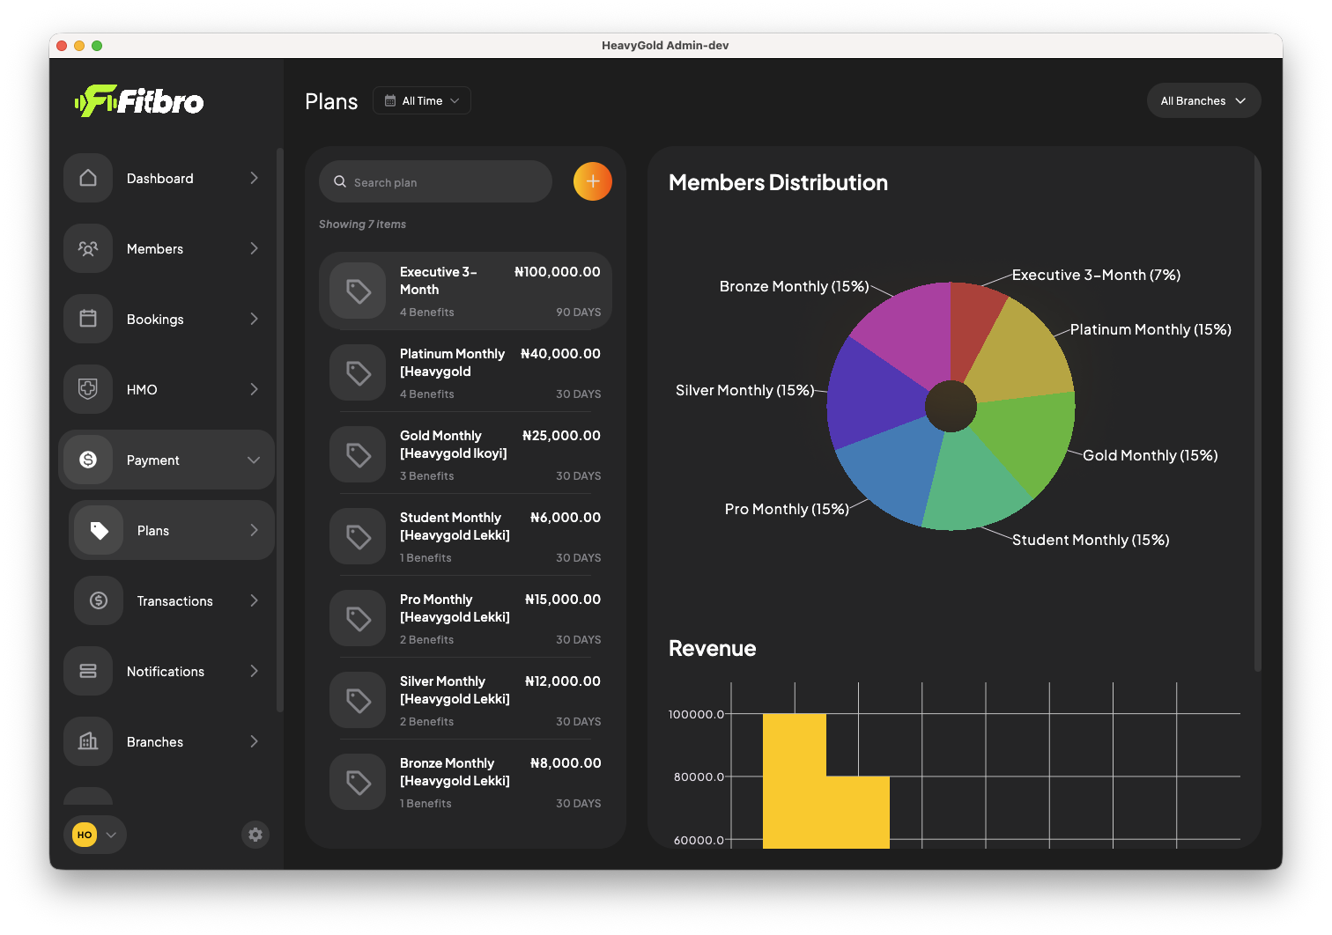
Task: Click the yellow revenue bar at 100000
Action: tap(794, 781)
